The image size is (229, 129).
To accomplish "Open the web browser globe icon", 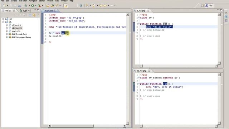I will tap(81, 6).
